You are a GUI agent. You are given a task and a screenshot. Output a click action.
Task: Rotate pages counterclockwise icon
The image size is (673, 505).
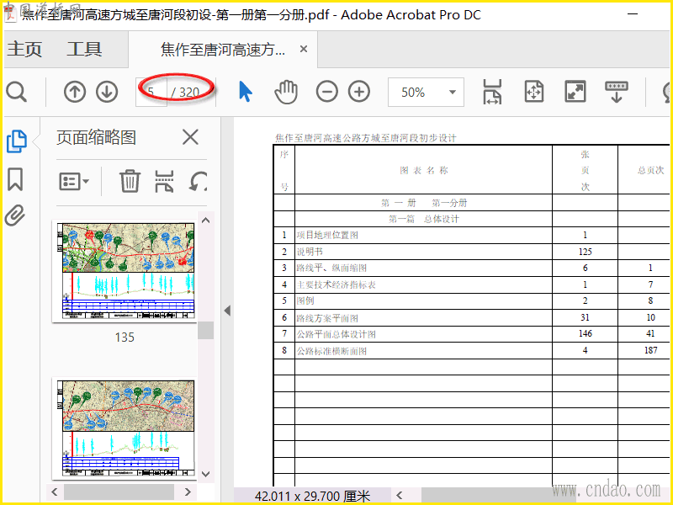pos(199,181)
